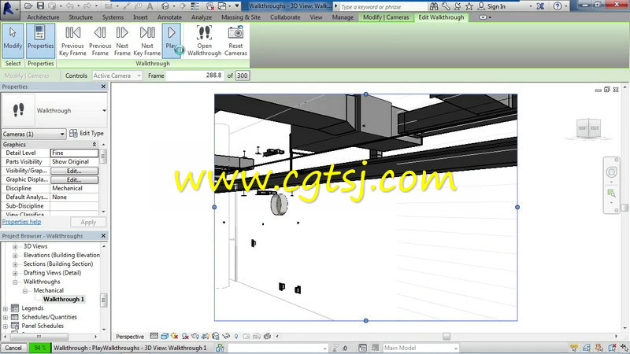Click the ViewCube in the 3D view
Screen dimensions: 630x354
(x=588, y=128)
